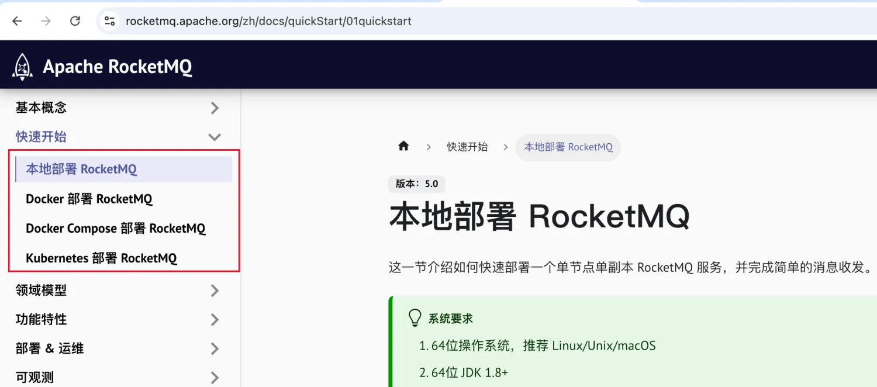
Task: Open the Kubernetes 部署 RocketMQ page
Action: coord(101,258)
